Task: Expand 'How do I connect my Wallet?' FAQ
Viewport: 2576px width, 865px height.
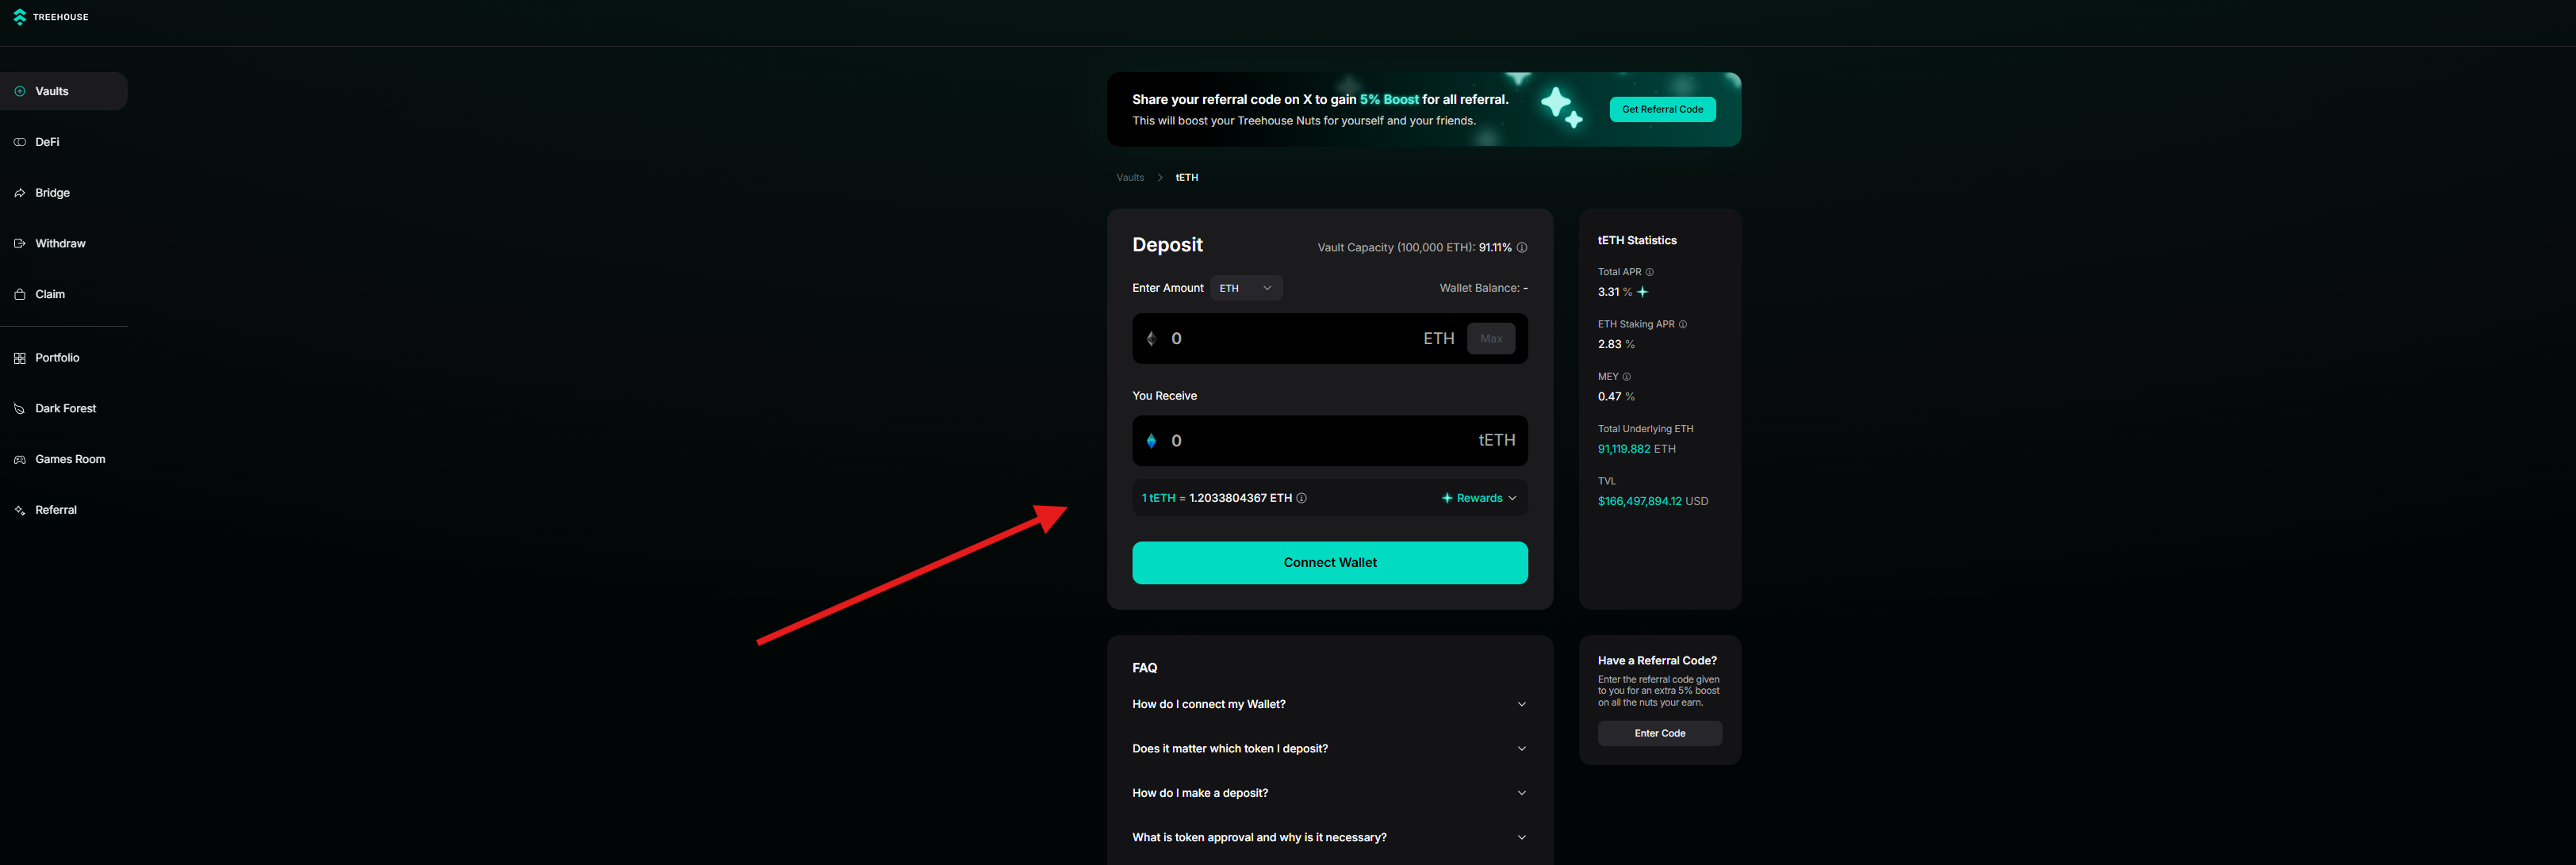Action: click(x=1329, y=704)
